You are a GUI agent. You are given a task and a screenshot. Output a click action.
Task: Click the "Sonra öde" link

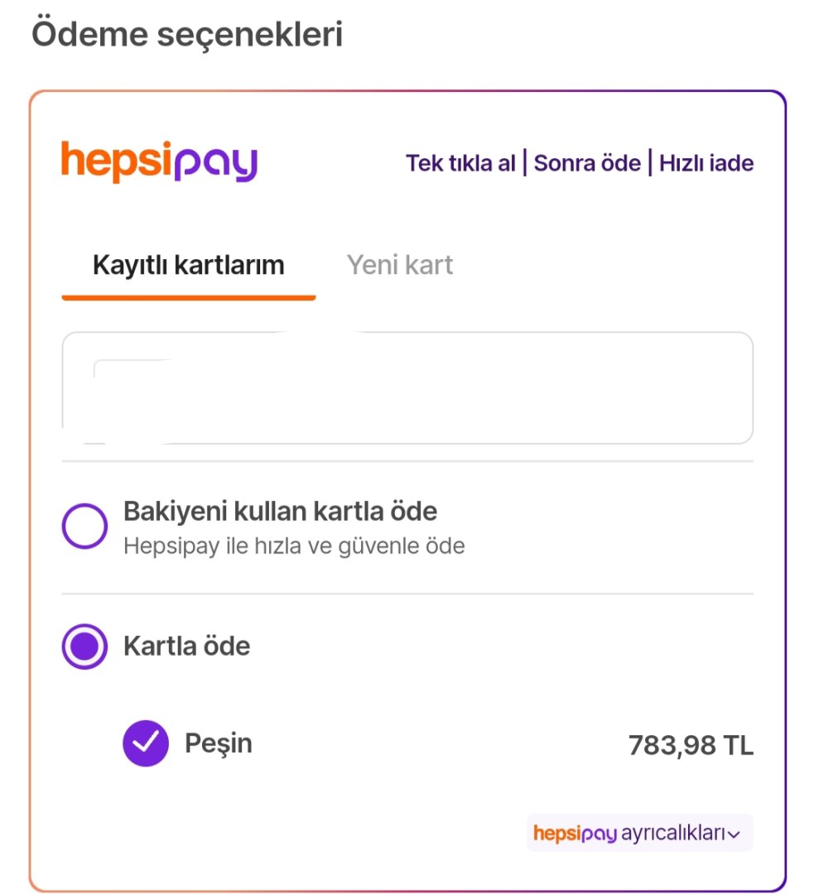click(587, 163)
